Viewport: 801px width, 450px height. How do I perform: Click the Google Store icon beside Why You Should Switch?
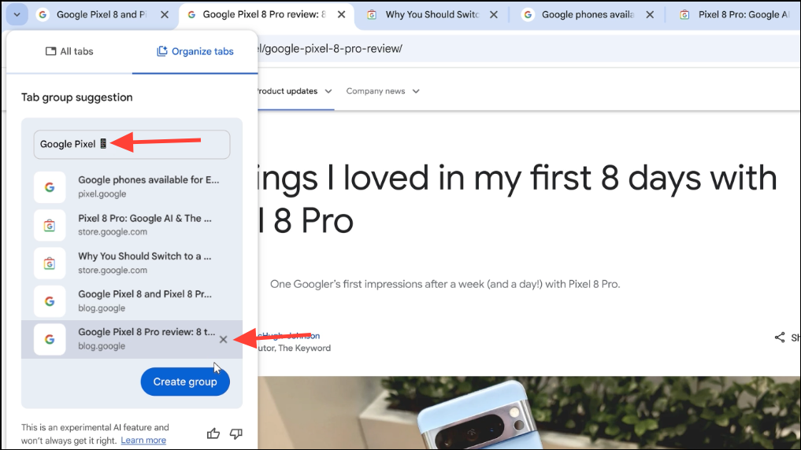50,264
